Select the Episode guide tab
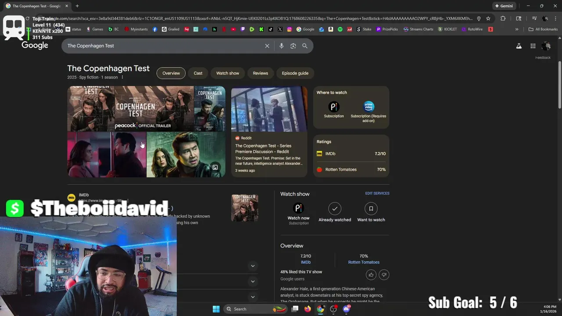 coord(295,73)
